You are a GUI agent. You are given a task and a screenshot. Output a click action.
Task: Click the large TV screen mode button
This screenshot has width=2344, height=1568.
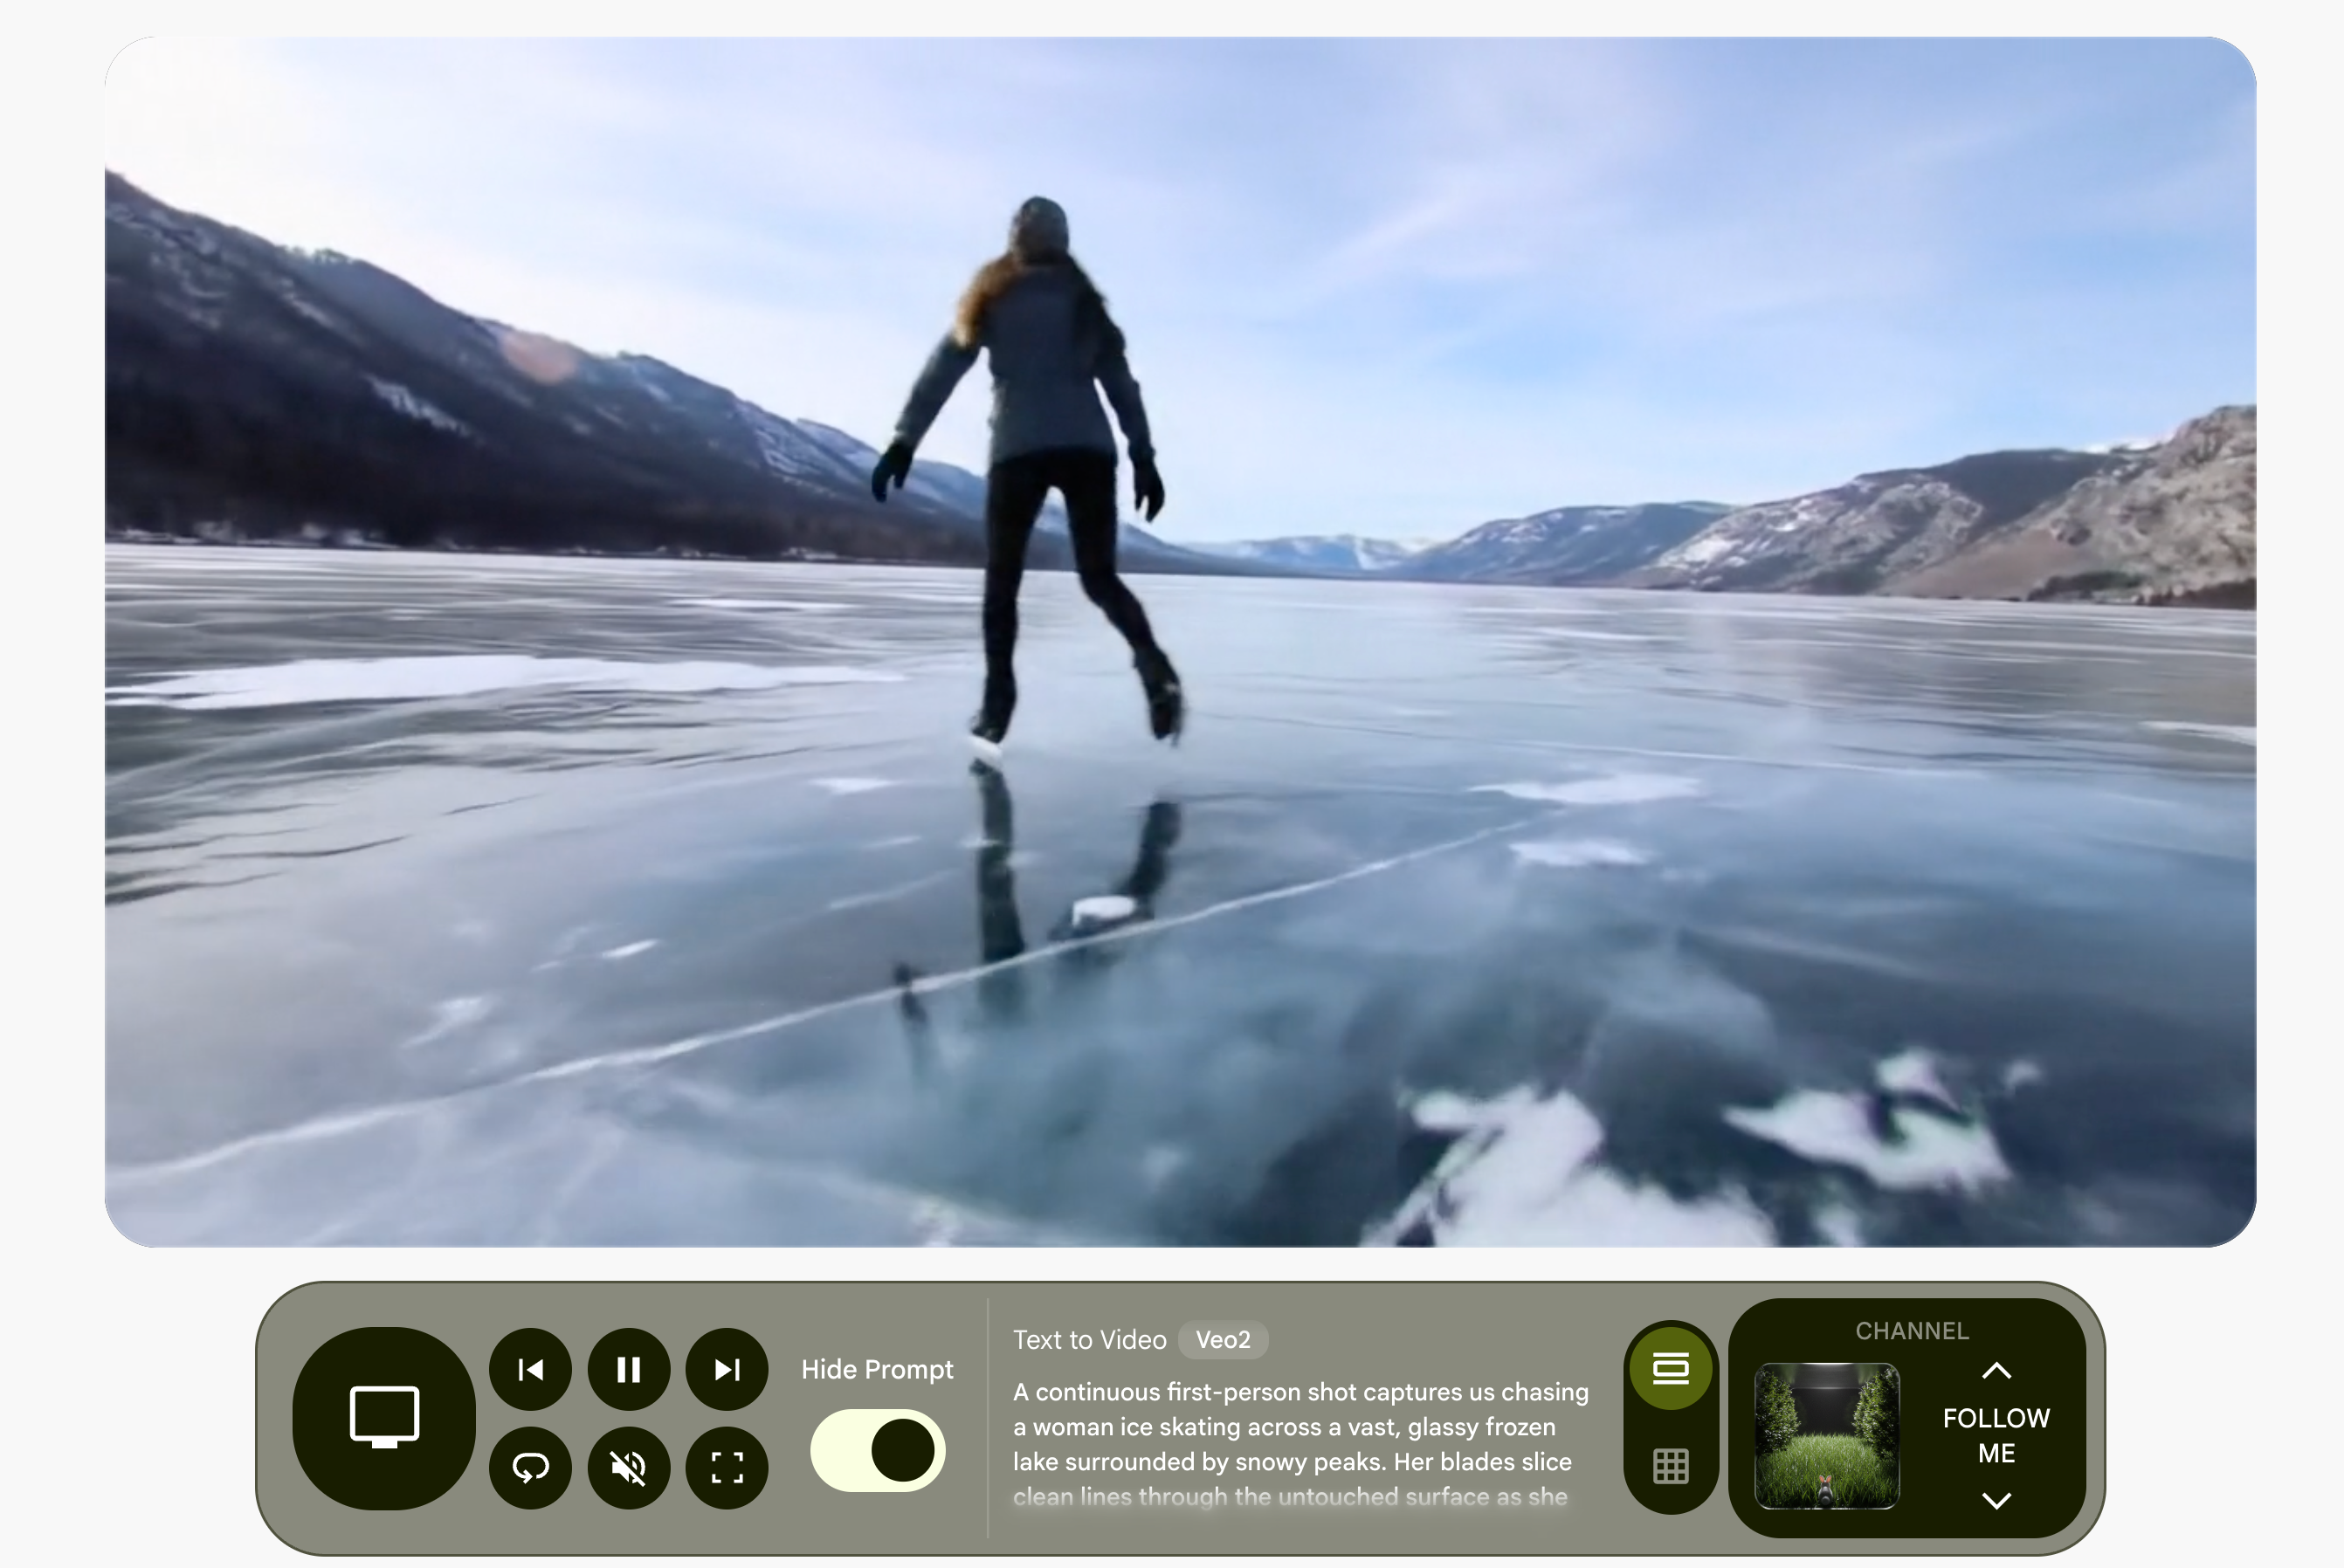tap(384, 1417)
